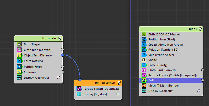Click the Object Test (Distance) icon

coord(19,55)
